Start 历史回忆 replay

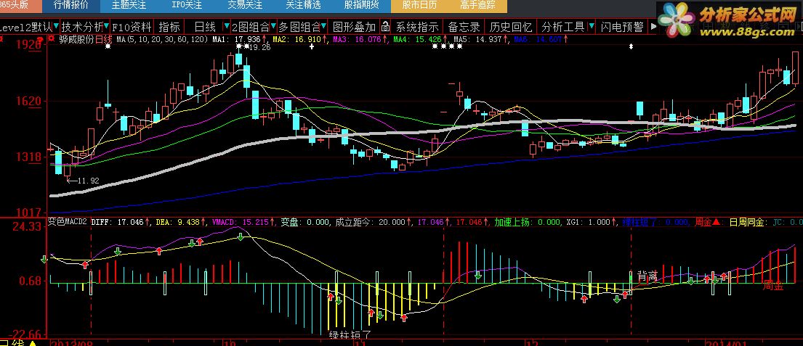(511, 27)
